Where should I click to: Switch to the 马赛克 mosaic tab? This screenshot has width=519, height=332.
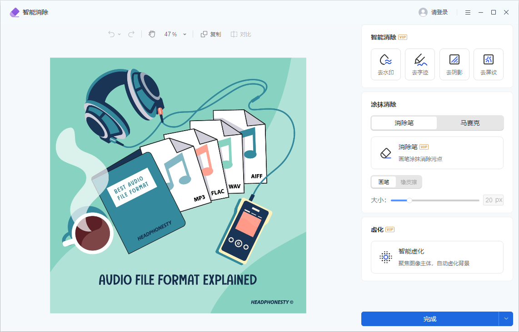(470, 123)
